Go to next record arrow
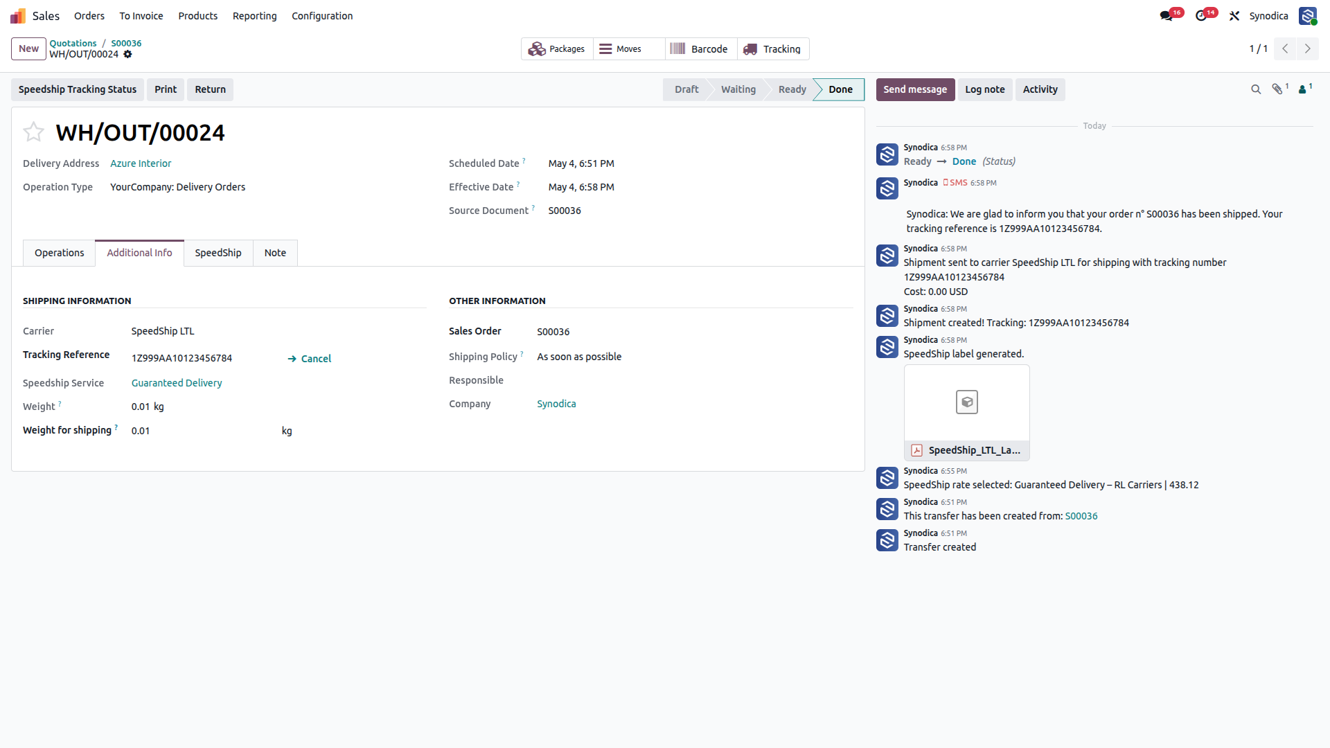This screenshot has height=748, width=1330. pyautogui.click(x=1308, y=48)
